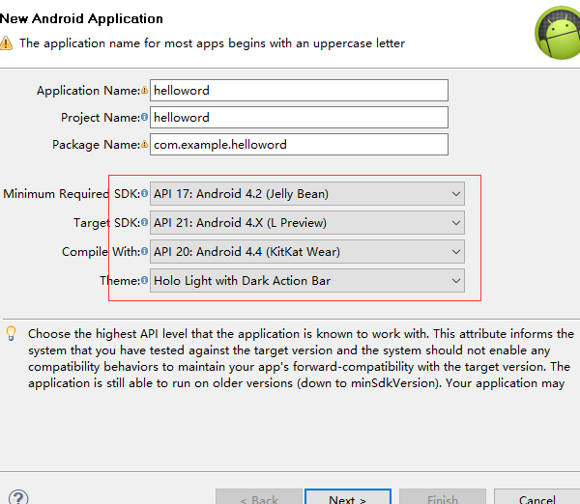Viewport: 580px width, 504px height.
Task: Open the Minimum Required SDK dropdown
Action: tap(307, 194)
